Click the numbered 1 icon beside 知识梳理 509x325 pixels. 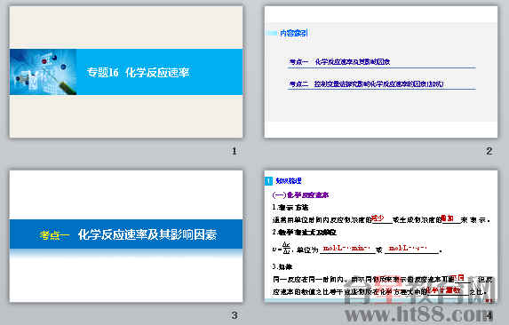pyautogui.click(x=269, y=181)
